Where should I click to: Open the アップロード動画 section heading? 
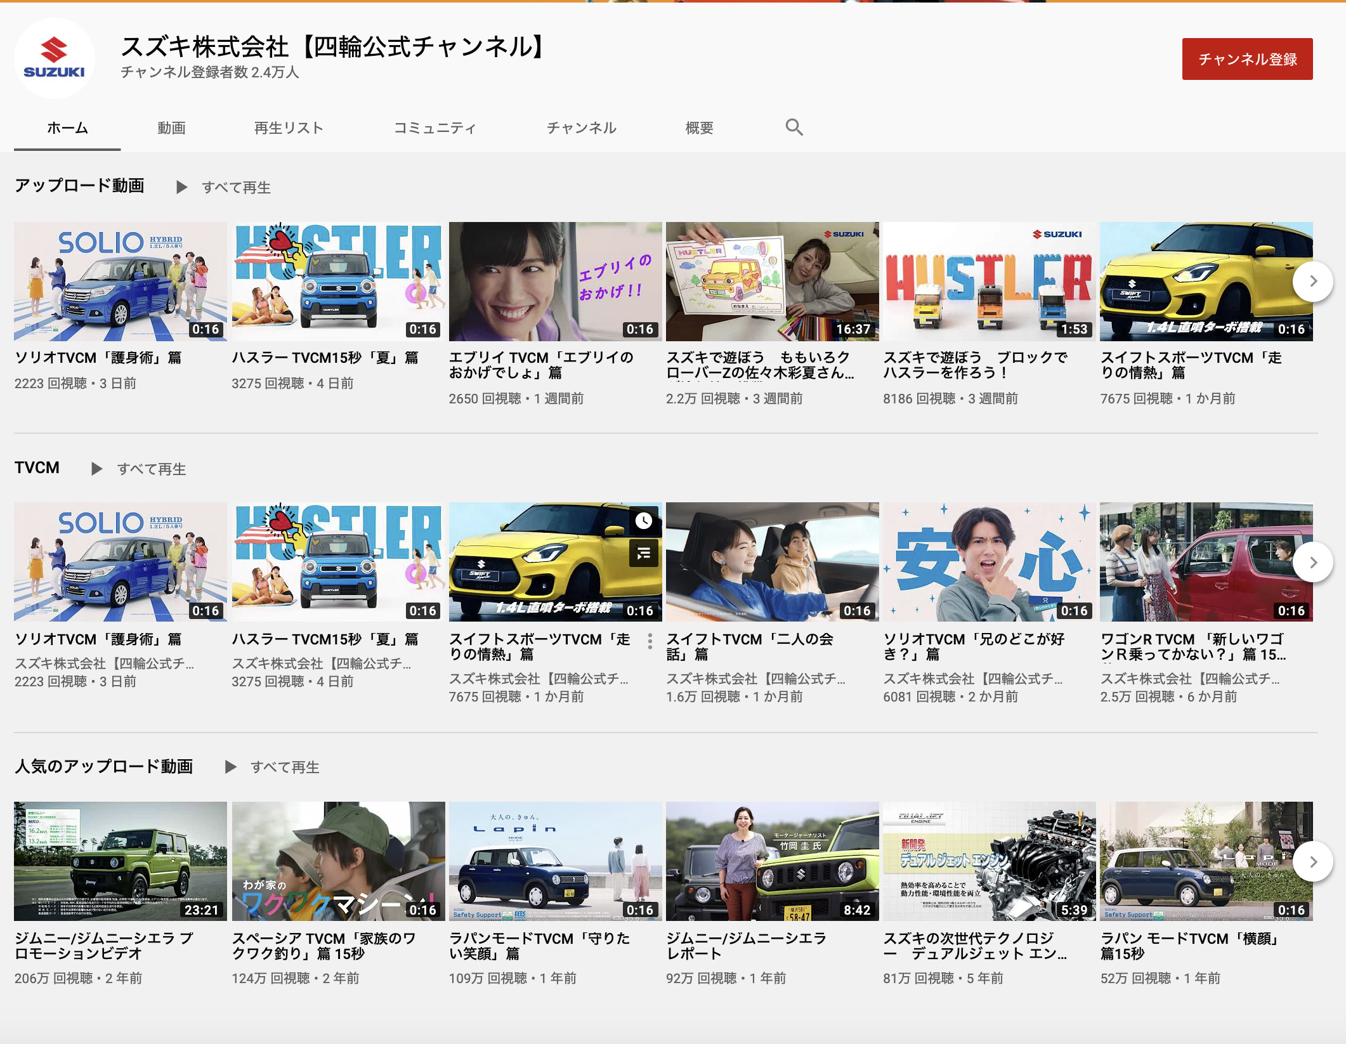pyautogui.click(x=79, y=185)
